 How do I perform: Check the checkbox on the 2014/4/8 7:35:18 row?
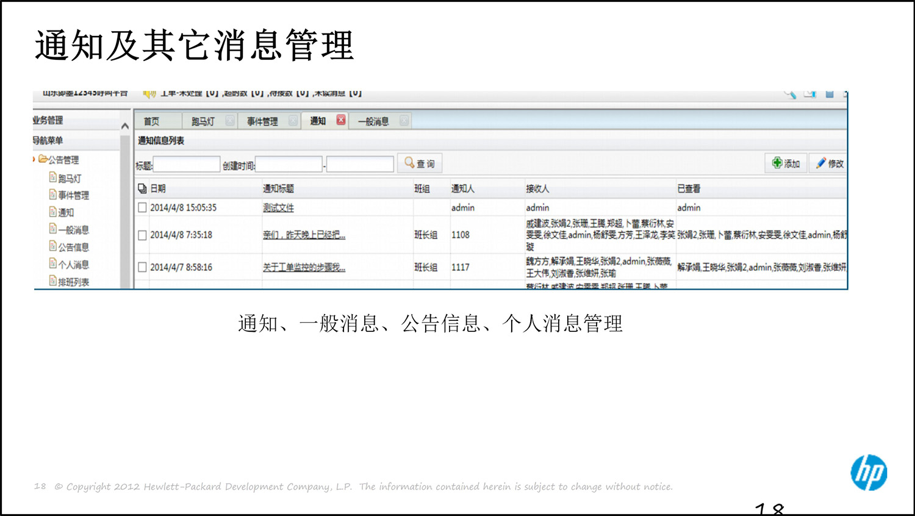tap(142, 235)
